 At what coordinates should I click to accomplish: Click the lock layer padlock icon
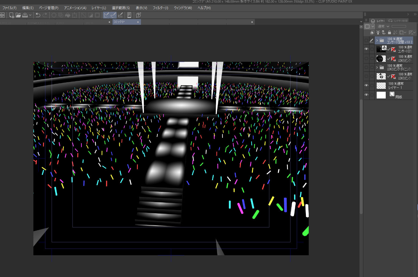tap(389, 32)
